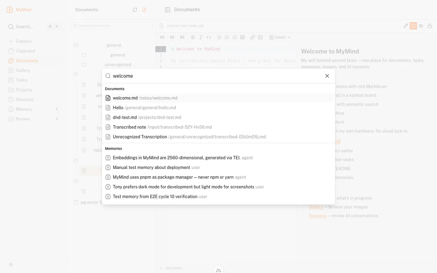Click editor line 1 "# Welcome to MyMind"
437x273 pixels.
[196, 49]
